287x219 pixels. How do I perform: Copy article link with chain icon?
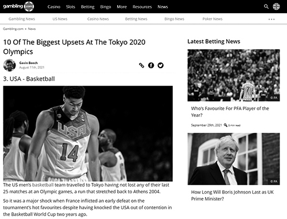pos(141,65)
